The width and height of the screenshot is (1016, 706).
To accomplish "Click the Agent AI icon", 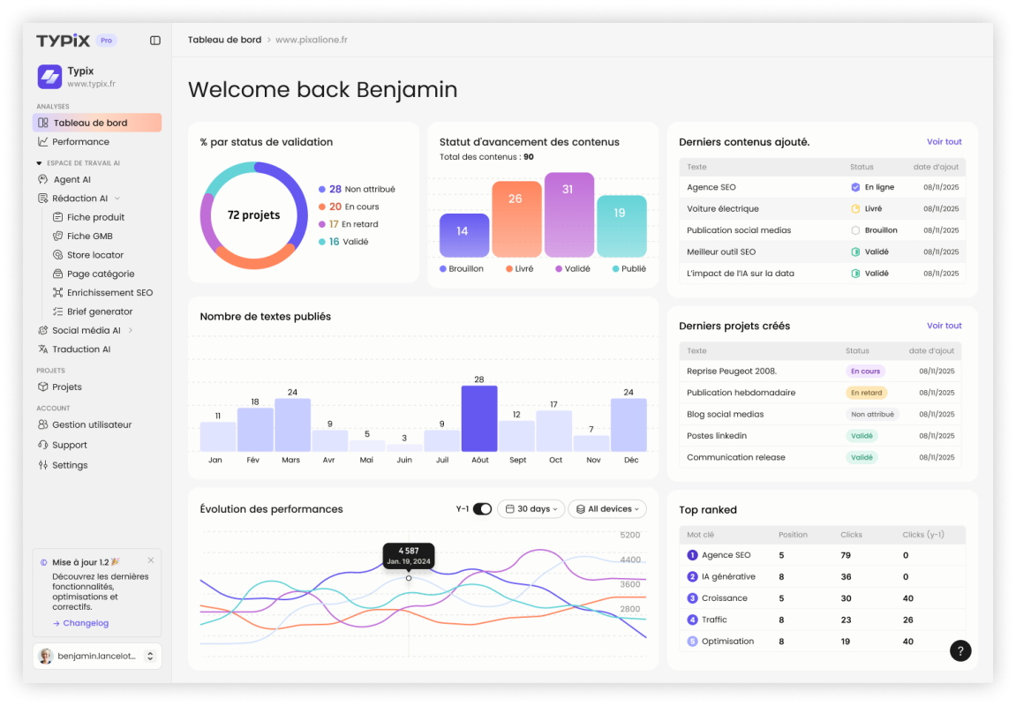I will pos(43,180).
